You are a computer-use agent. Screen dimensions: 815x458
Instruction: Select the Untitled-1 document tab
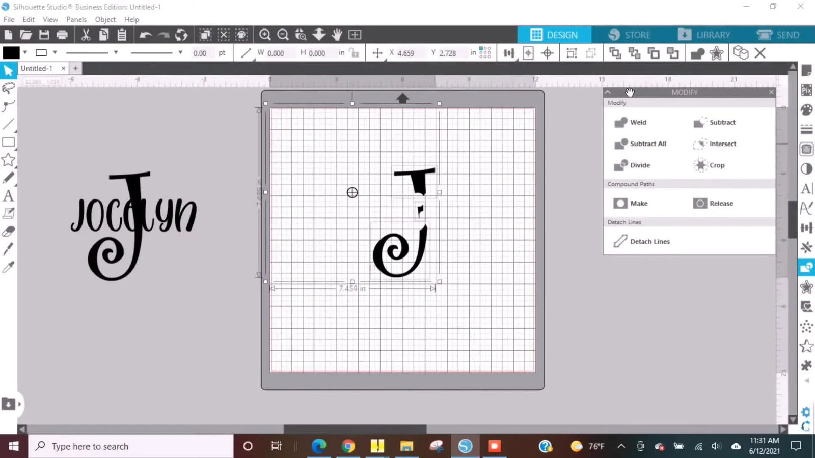pos(37,68)
